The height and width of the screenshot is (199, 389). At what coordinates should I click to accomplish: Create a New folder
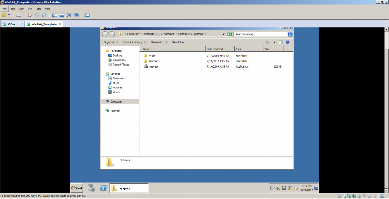pyautogui.click(x=178, y=42)
